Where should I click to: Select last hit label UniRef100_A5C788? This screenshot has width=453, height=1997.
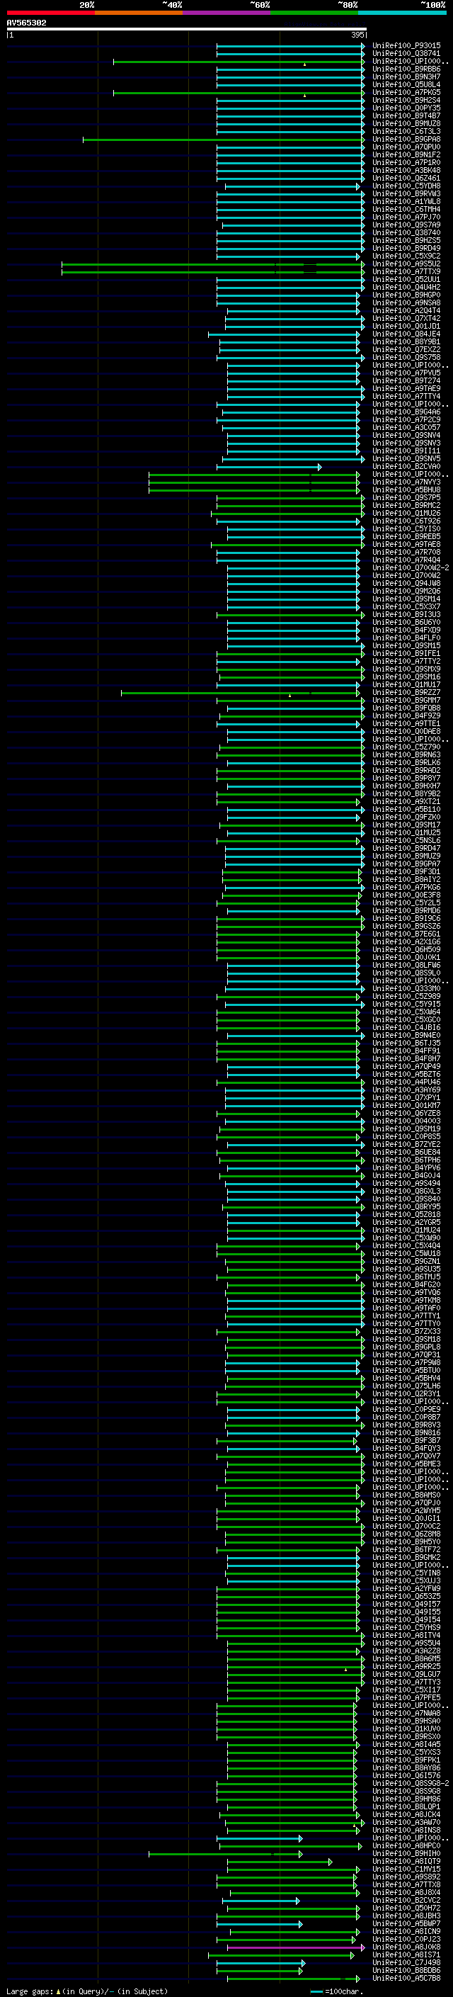point(406,1979)
